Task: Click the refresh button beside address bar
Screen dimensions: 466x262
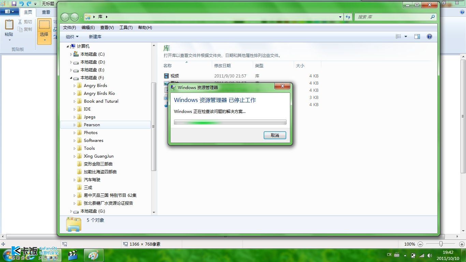Action: pyautogui.click(x=348, y=17)
